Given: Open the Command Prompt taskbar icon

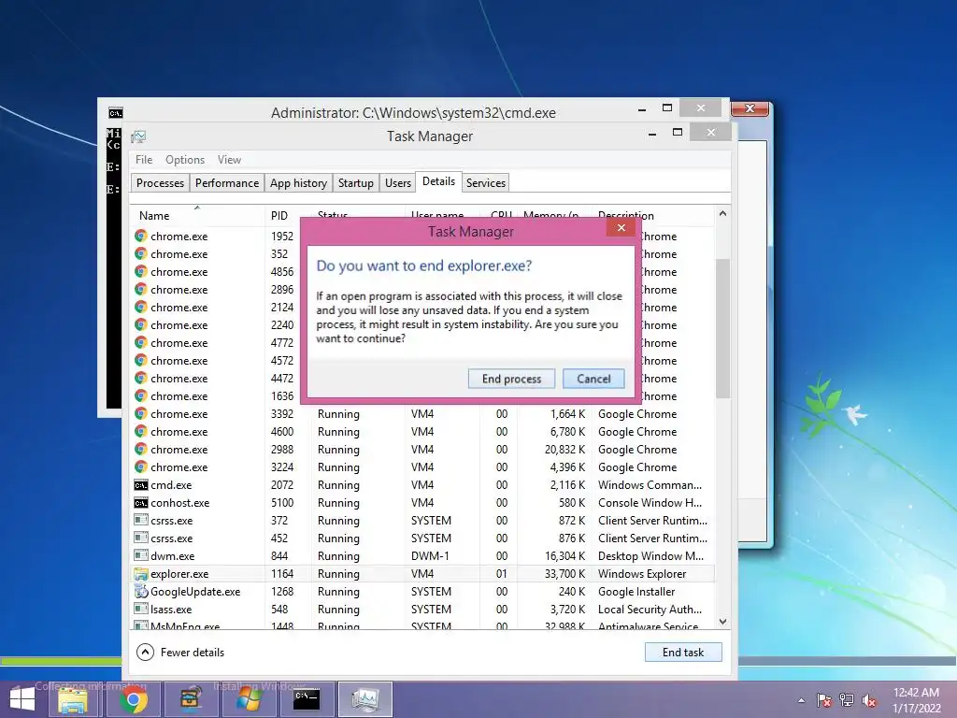Looking at the screenshot, I should pos(307,699).
